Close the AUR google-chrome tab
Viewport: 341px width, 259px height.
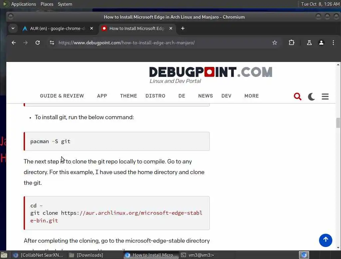[x=92, y=29]
